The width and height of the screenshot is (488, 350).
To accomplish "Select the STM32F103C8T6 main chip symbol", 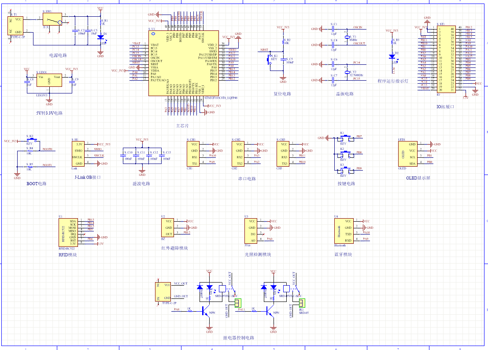I will 184,63.
